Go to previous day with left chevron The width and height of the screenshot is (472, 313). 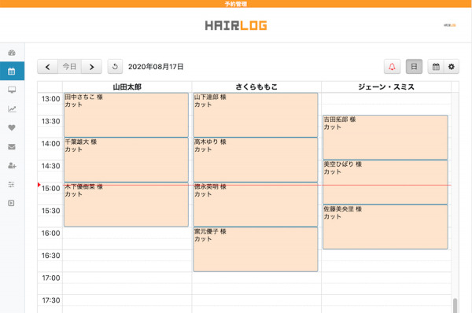coord(47,67)
